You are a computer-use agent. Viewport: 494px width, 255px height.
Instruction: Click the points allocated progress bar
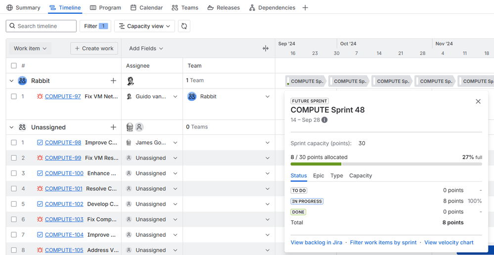tap(386, 164)
